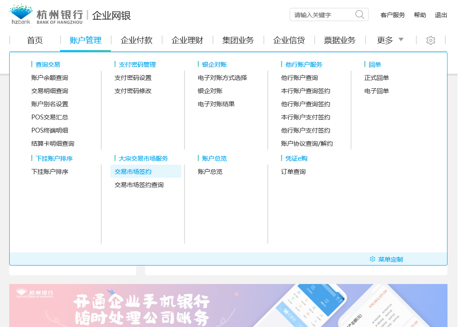The height and width of the screenshot is (327, 458).
Task: Open the 票据业务 tab
Action: click(340, 40)
